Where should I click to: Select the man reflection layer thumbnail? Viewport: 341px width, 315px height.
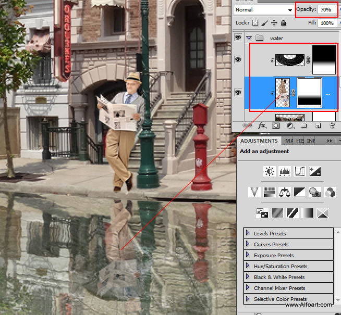coord(283,93)
